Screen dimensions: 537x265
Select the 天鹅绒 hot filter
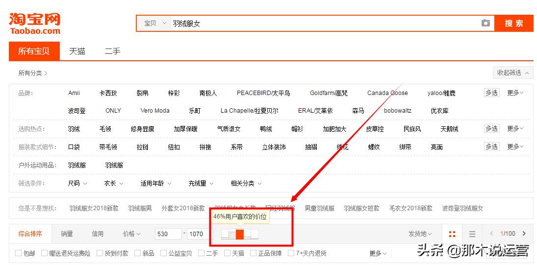click(x=449, y=129)
